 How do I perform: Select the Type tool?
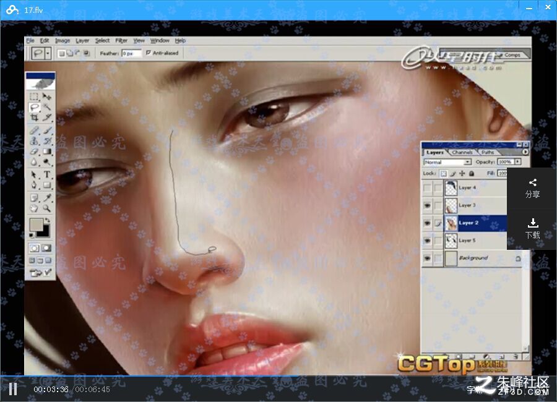point(47,175)
